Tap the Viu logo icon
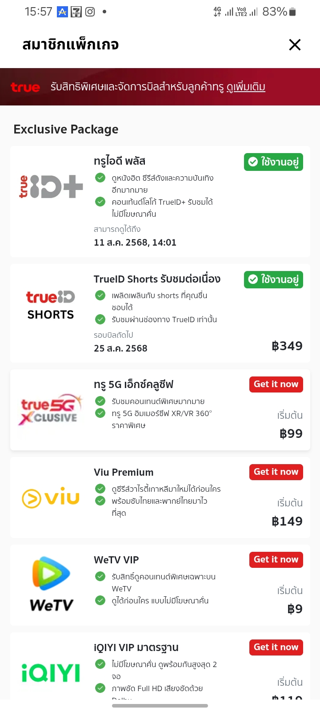Viewport: 320px width, 712px height. (x=51, y=498)
